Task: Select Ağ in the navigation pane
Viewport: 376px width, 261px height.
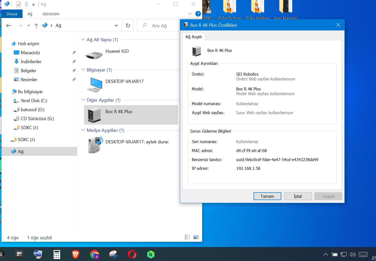Action: click(x=39, y=152)
